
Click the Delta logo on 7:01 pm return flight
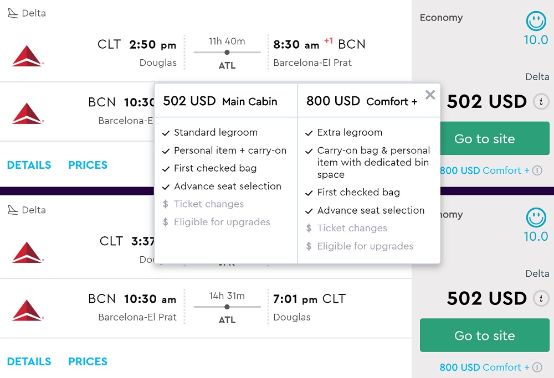pos(27,310)
